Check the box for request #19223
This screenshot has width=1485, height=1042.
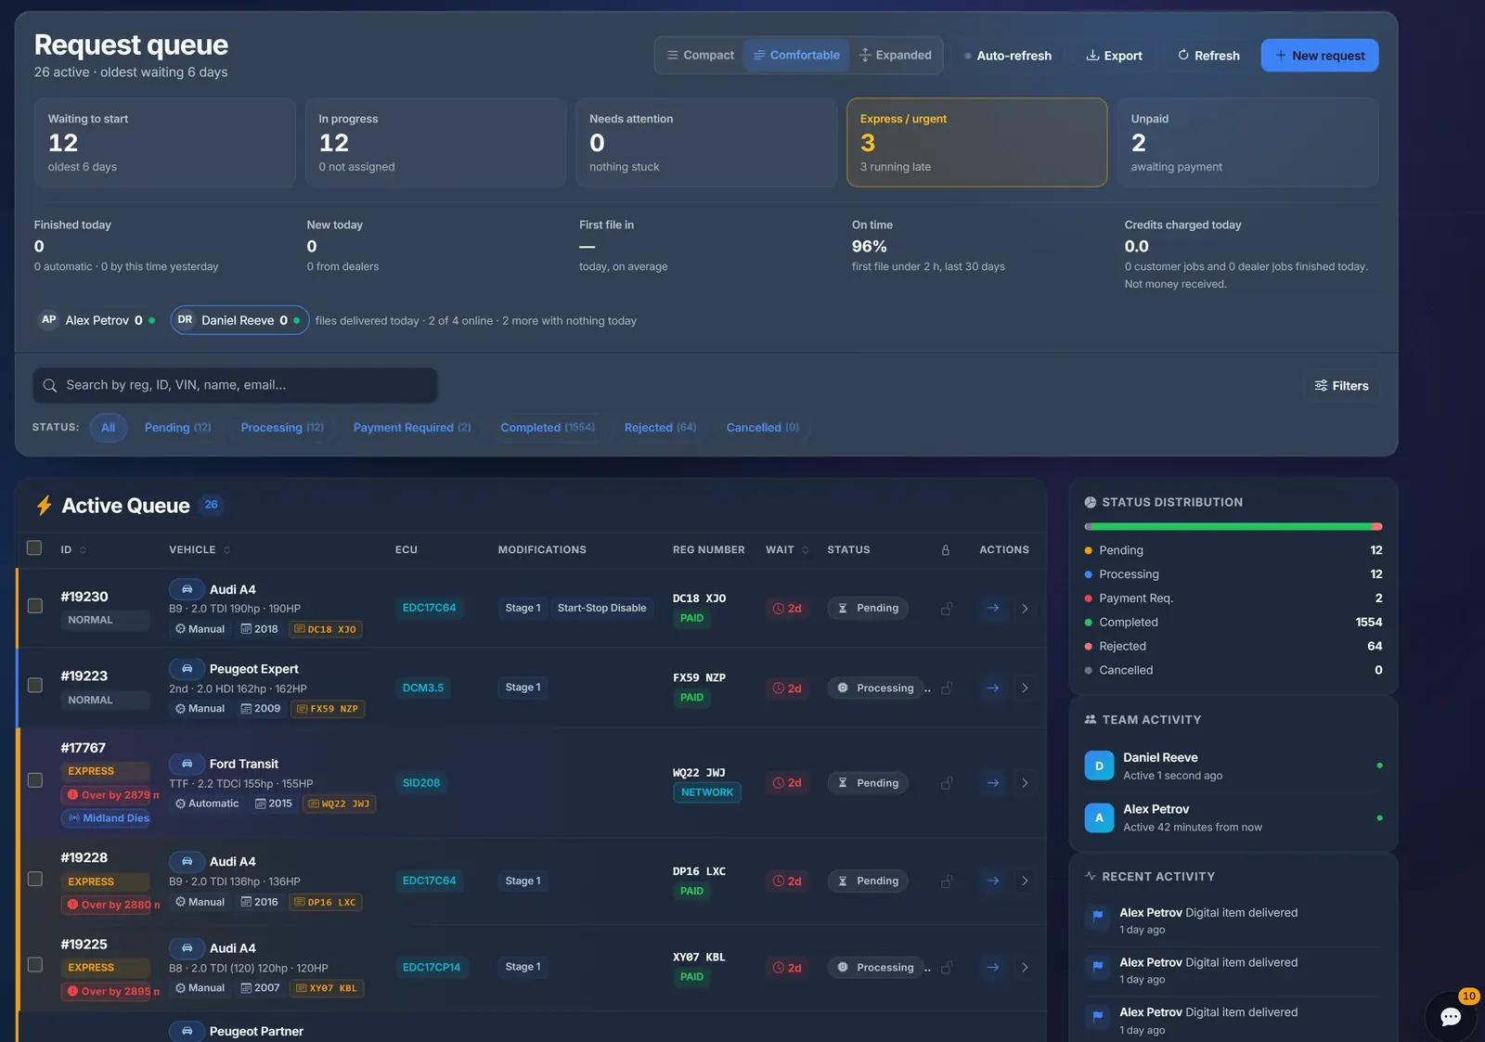[34, 685]
